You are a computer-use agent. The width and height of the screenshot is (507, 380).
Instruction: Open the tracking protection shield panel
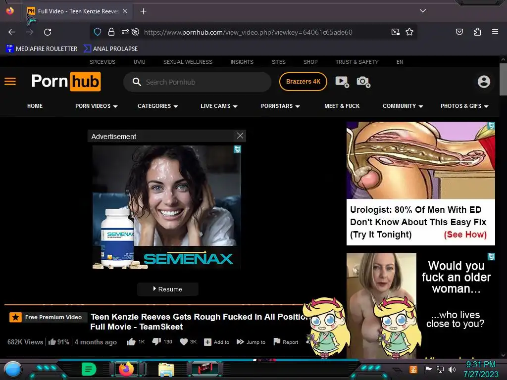(98, 32)
